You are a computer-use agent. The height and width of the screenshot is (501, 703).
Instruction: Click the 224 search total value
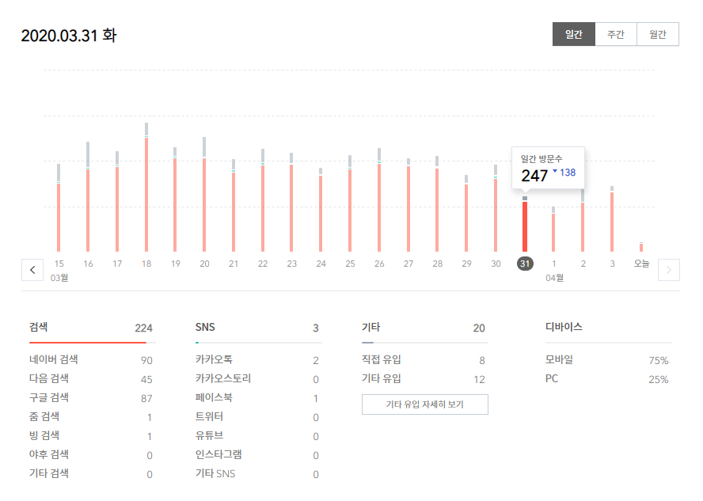[143, 328]
